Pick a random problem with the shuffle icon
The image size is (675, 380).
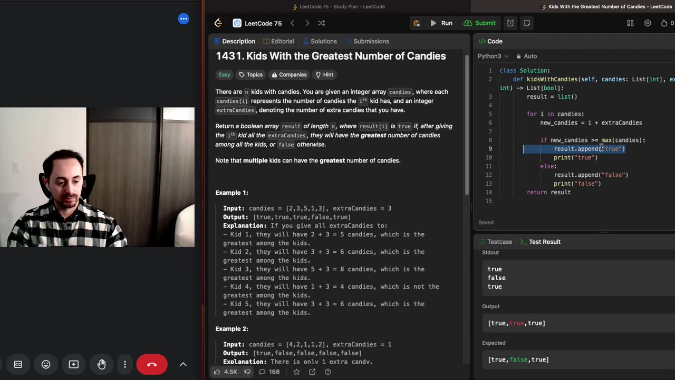click(x=322, y=23)
